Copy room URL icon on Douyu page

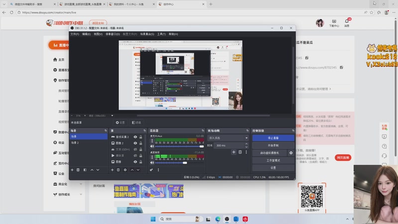click(341, 67)
